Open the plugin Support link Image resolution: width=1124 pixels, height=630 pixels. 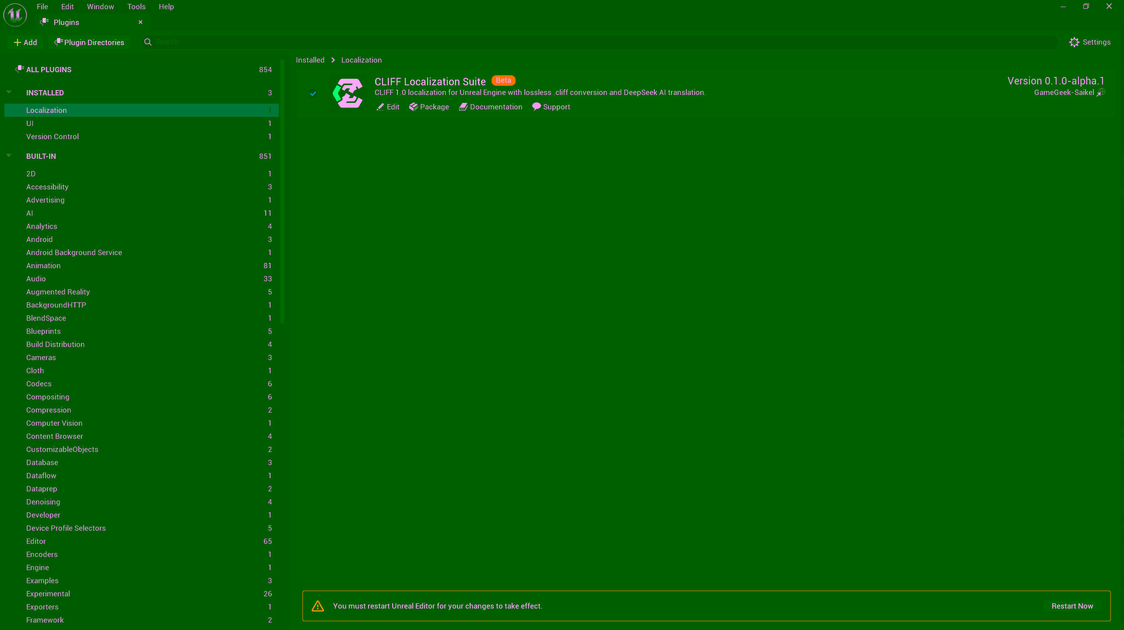click(551, 107)
